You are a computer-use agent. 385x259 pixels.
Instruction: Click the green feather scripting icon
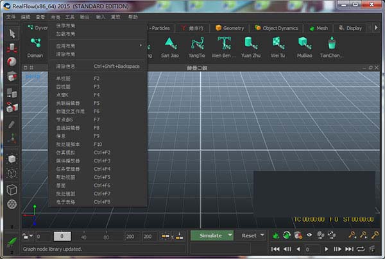pyautogui.click(x=12, y=242)
